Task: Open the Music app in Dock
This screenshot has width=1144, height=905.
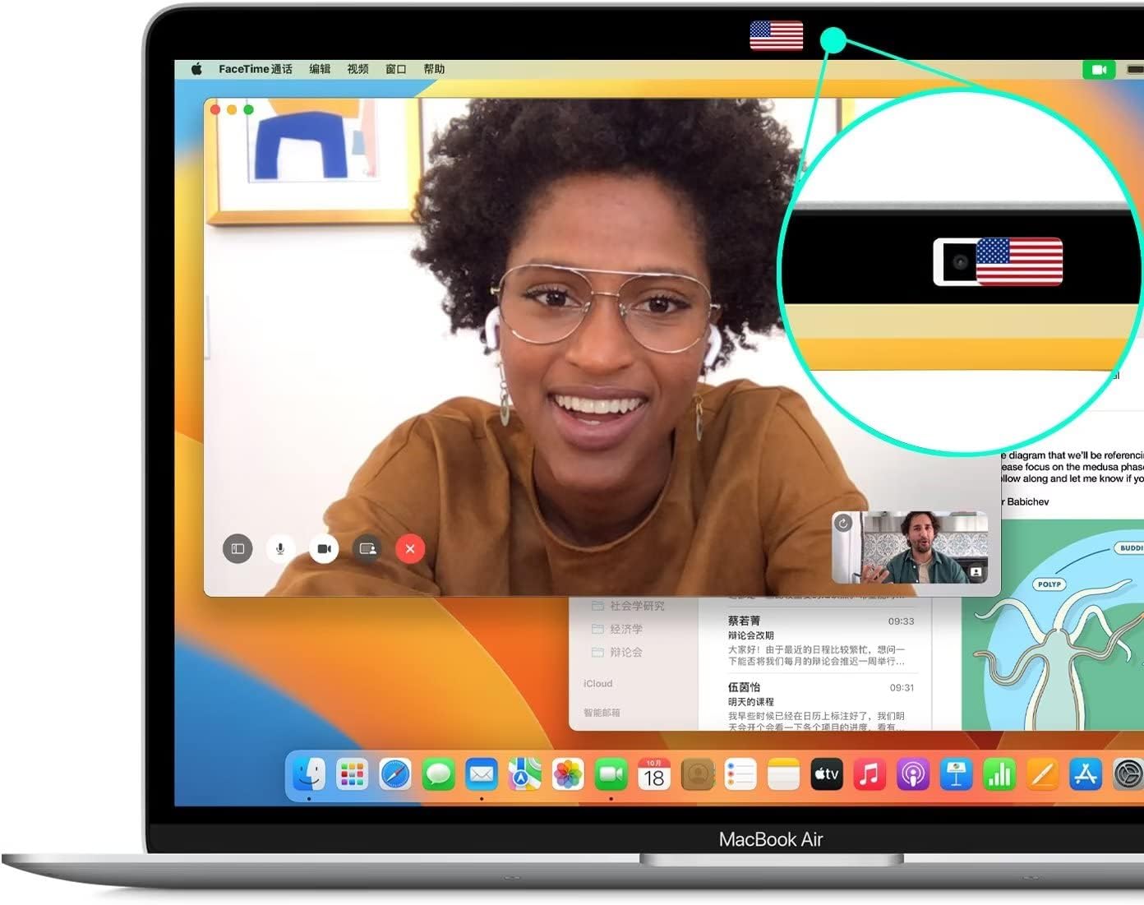Action: pos(870,774)
